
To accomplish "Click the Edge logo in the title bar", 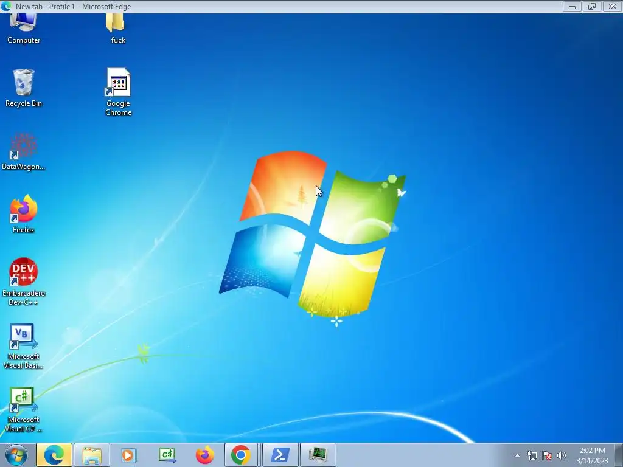I will click(x=6, y=6).
